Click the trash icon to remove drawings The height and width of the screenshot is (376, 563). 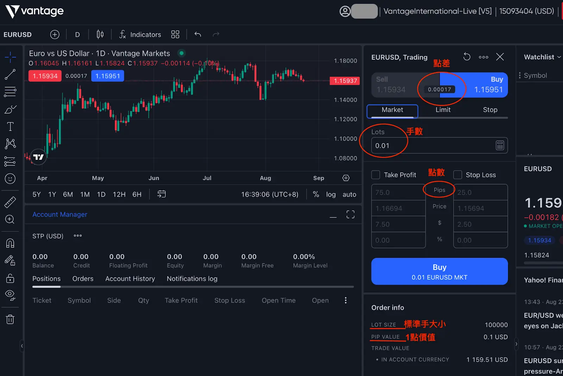[x=10, y=319]
